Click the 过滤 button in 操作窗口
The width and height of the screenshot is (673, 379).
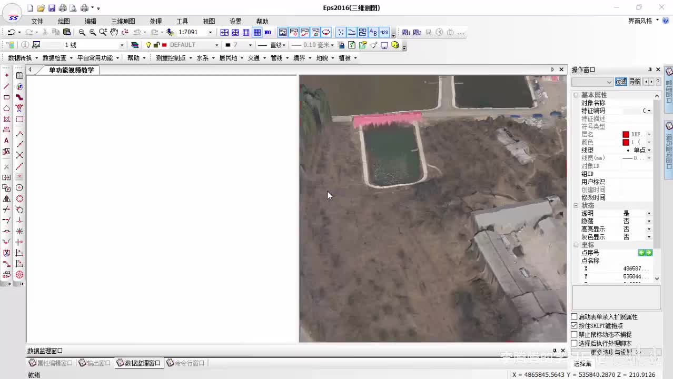coord(621,82)
